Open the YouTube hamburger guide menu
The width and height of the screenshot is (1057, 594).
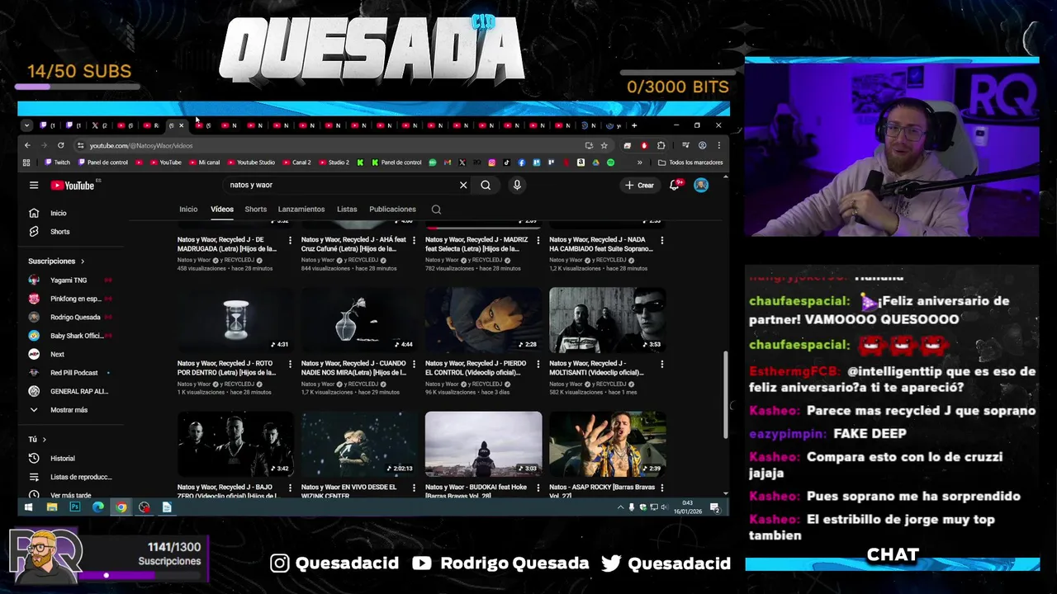tap(34, 186)
